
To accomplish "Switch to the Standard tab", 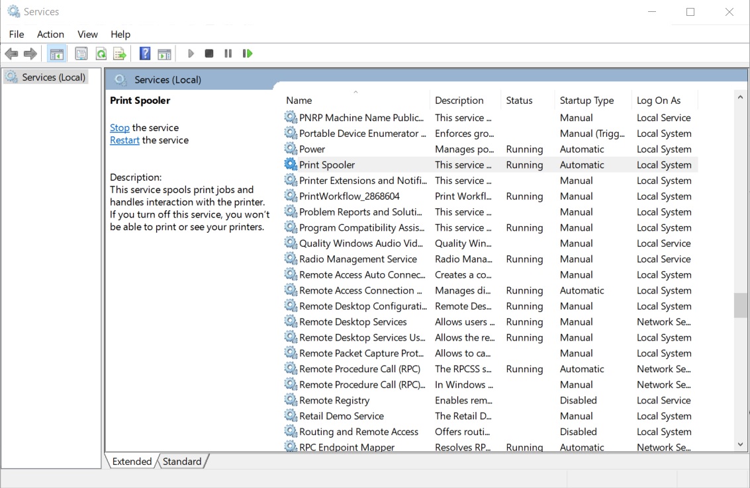I will pos(182,462).
